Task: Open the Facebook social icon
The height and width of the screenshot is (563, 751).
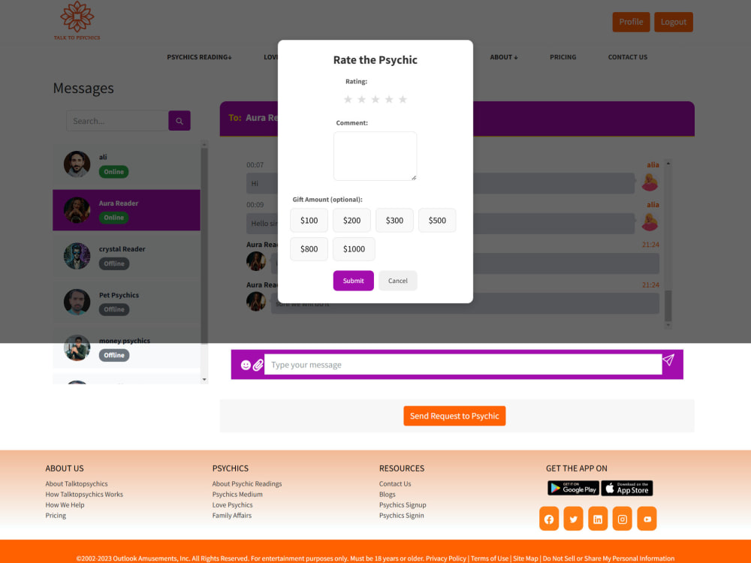Action: click(549, 519)
